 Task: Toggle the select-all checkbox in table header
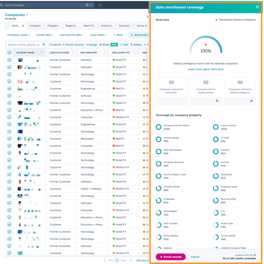pos(9,53)
